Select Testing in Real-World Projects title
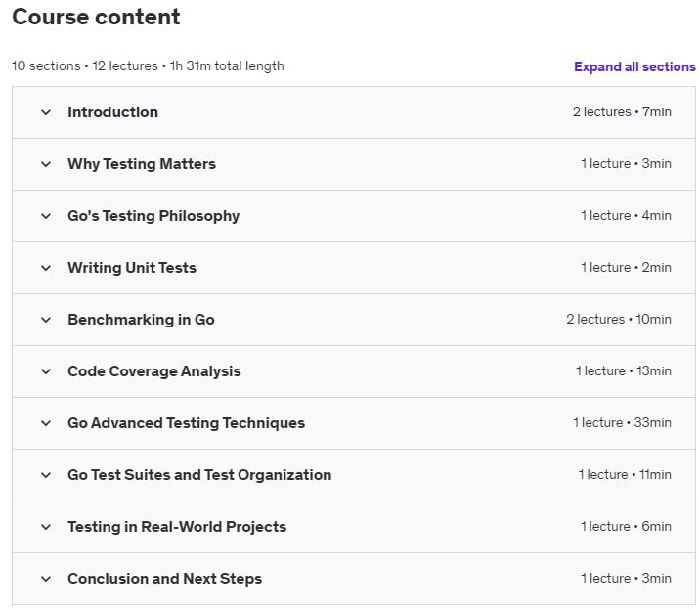699x610 pixels. pos(177,527)
